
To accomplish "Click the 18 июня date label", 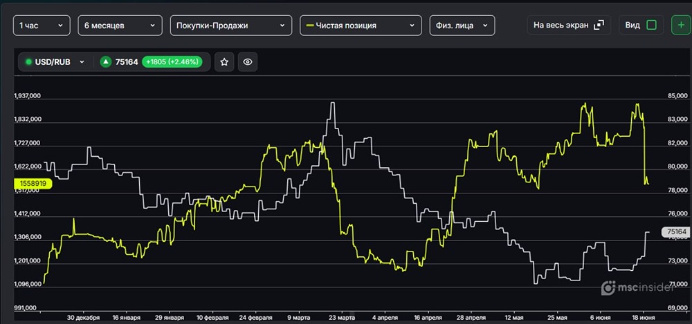I will pyautogui.click(x=643, y=317).
